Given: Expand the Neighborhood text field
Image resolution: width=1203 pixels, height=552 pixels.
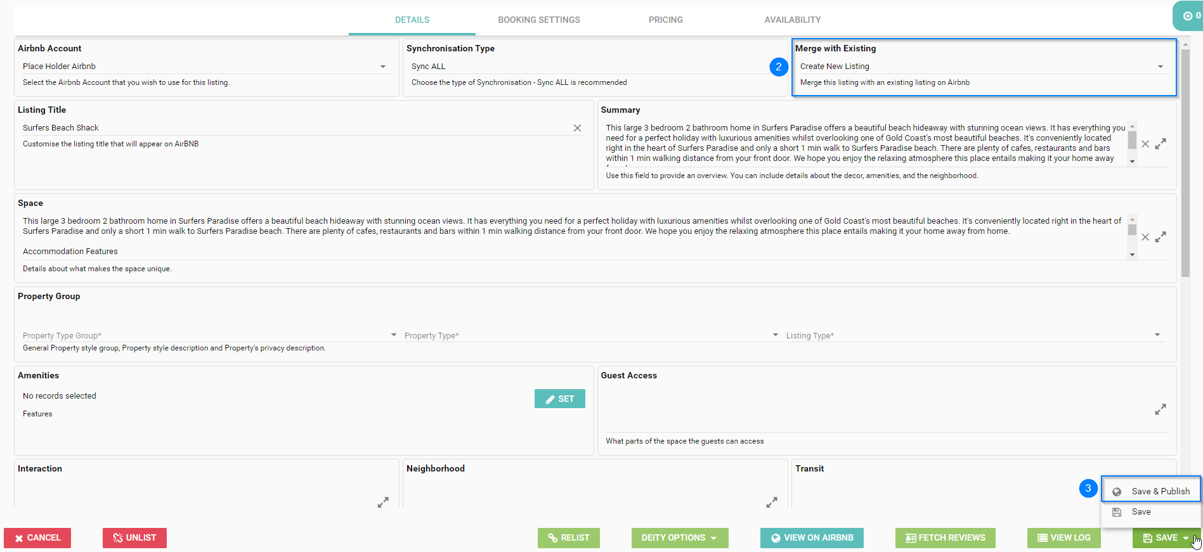Looking at the screenshot, I should (x=771, y=503).
